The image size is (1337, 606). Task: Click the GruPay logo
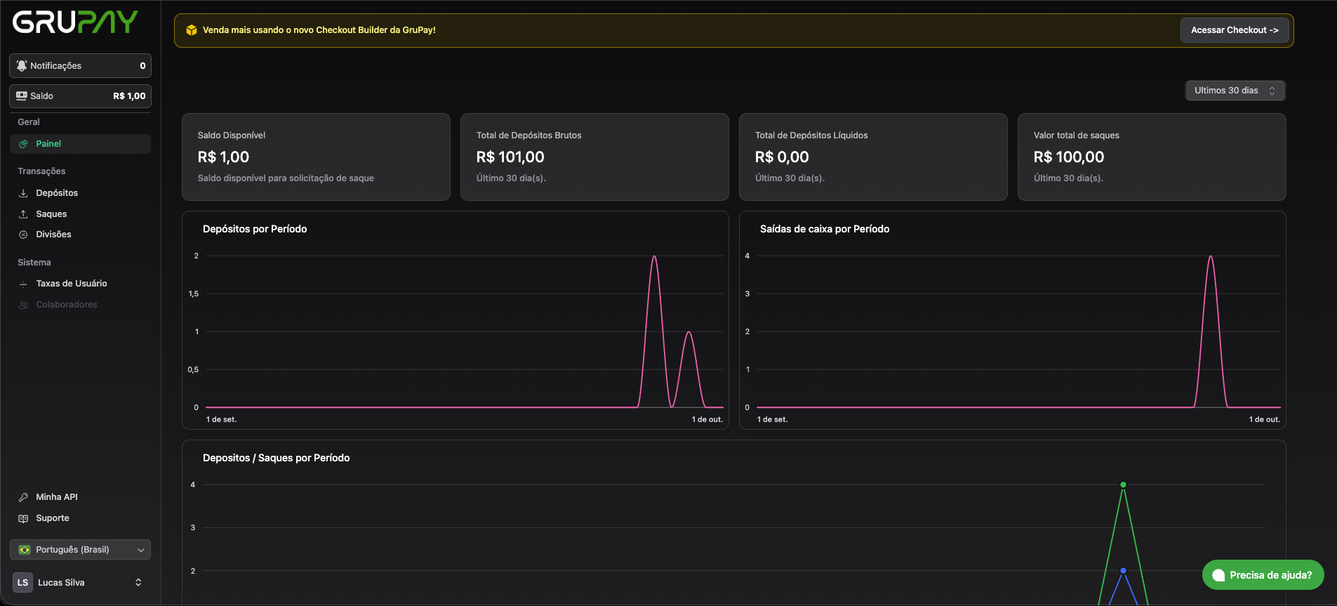point(75,22)
